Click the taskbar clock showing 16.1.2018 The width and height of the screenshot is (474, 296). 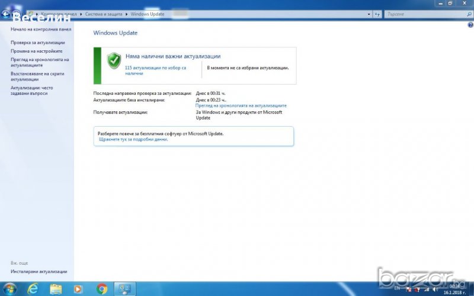point(455,289)
